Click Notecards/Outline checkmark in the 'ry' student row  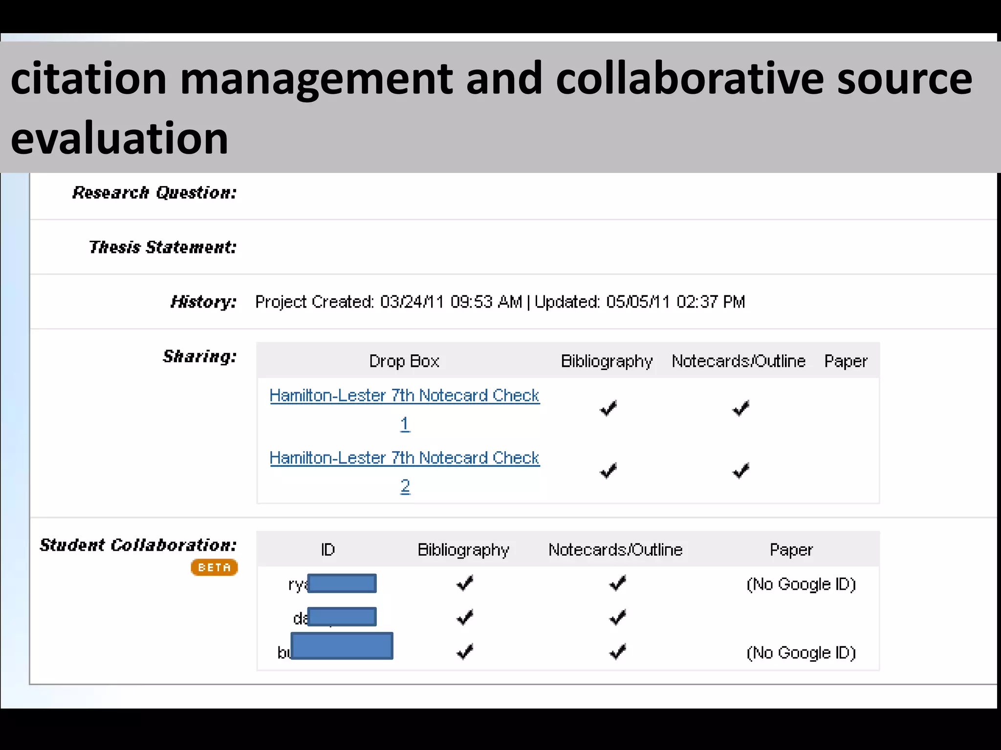(x=618, y=583)
